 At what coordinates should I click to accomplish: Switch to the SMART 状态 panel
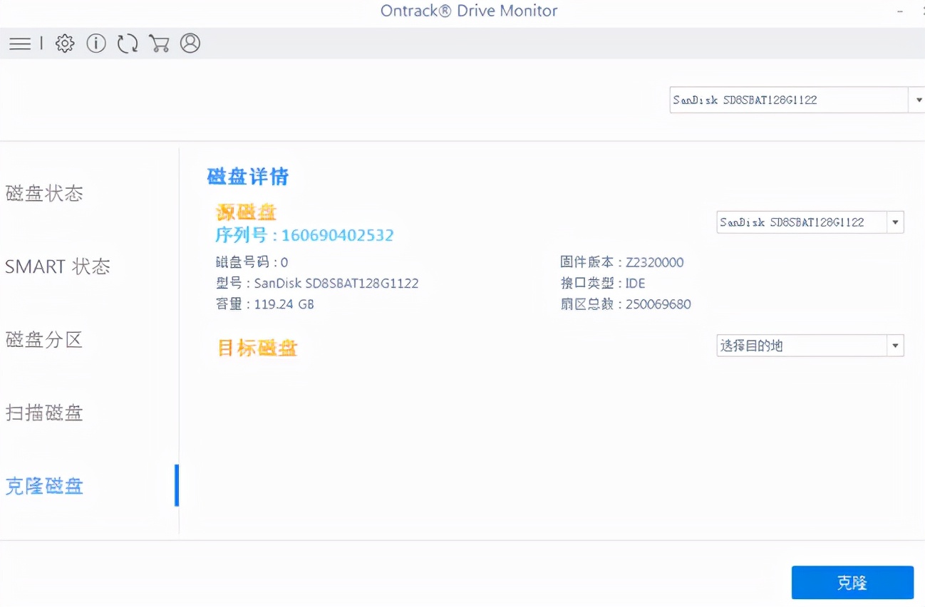pos(58,266)
